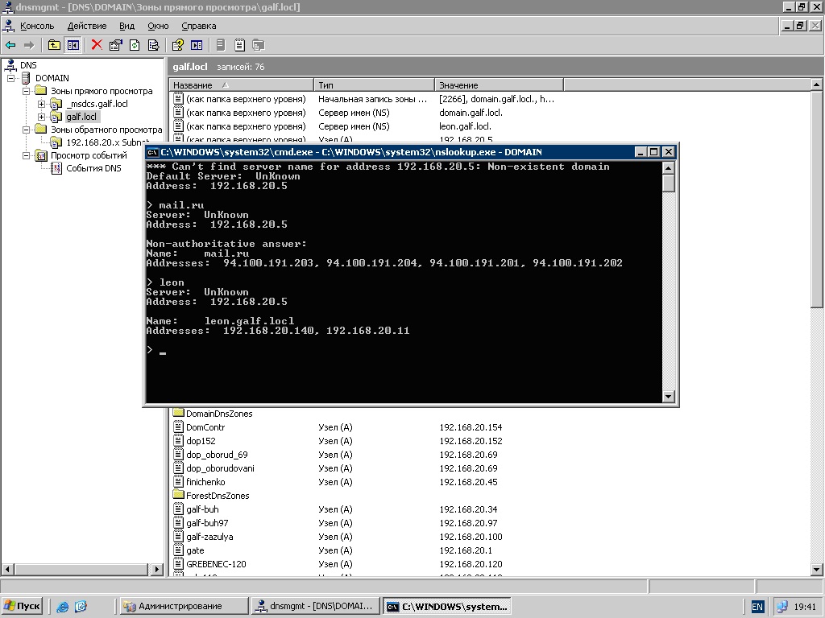
Task: Sort by Тип column header
Action: click(374, 85)
